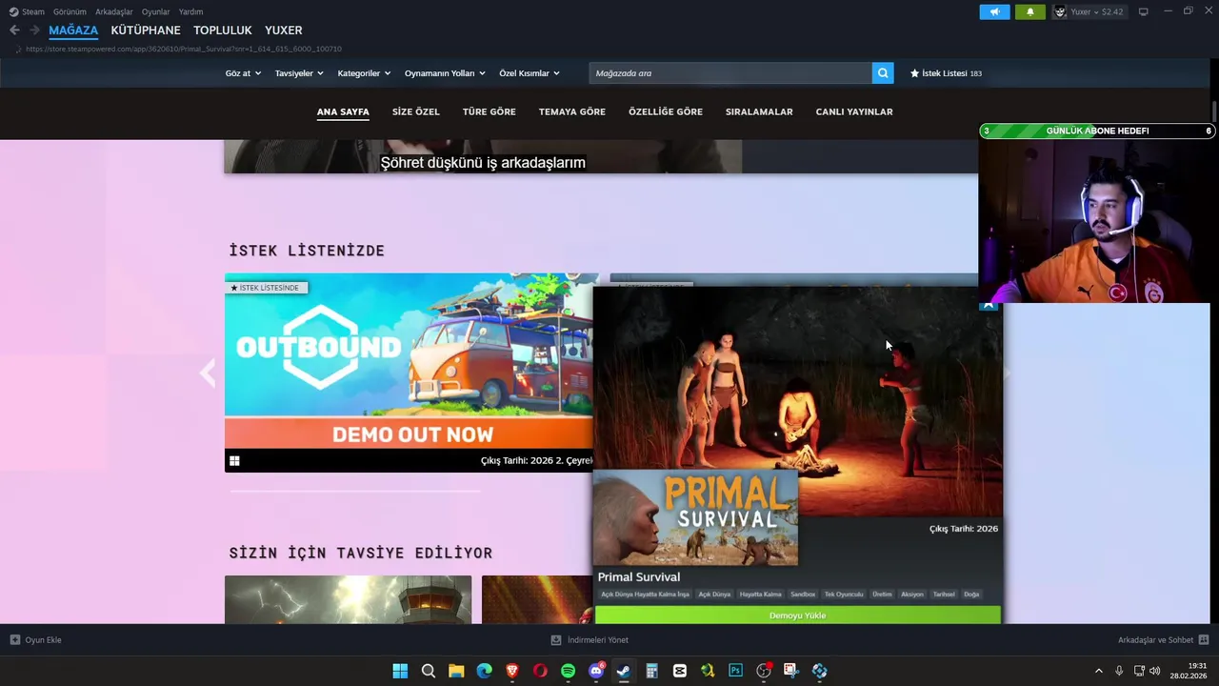Launch Microsoft Edge from the taskbar

point(484,671)
